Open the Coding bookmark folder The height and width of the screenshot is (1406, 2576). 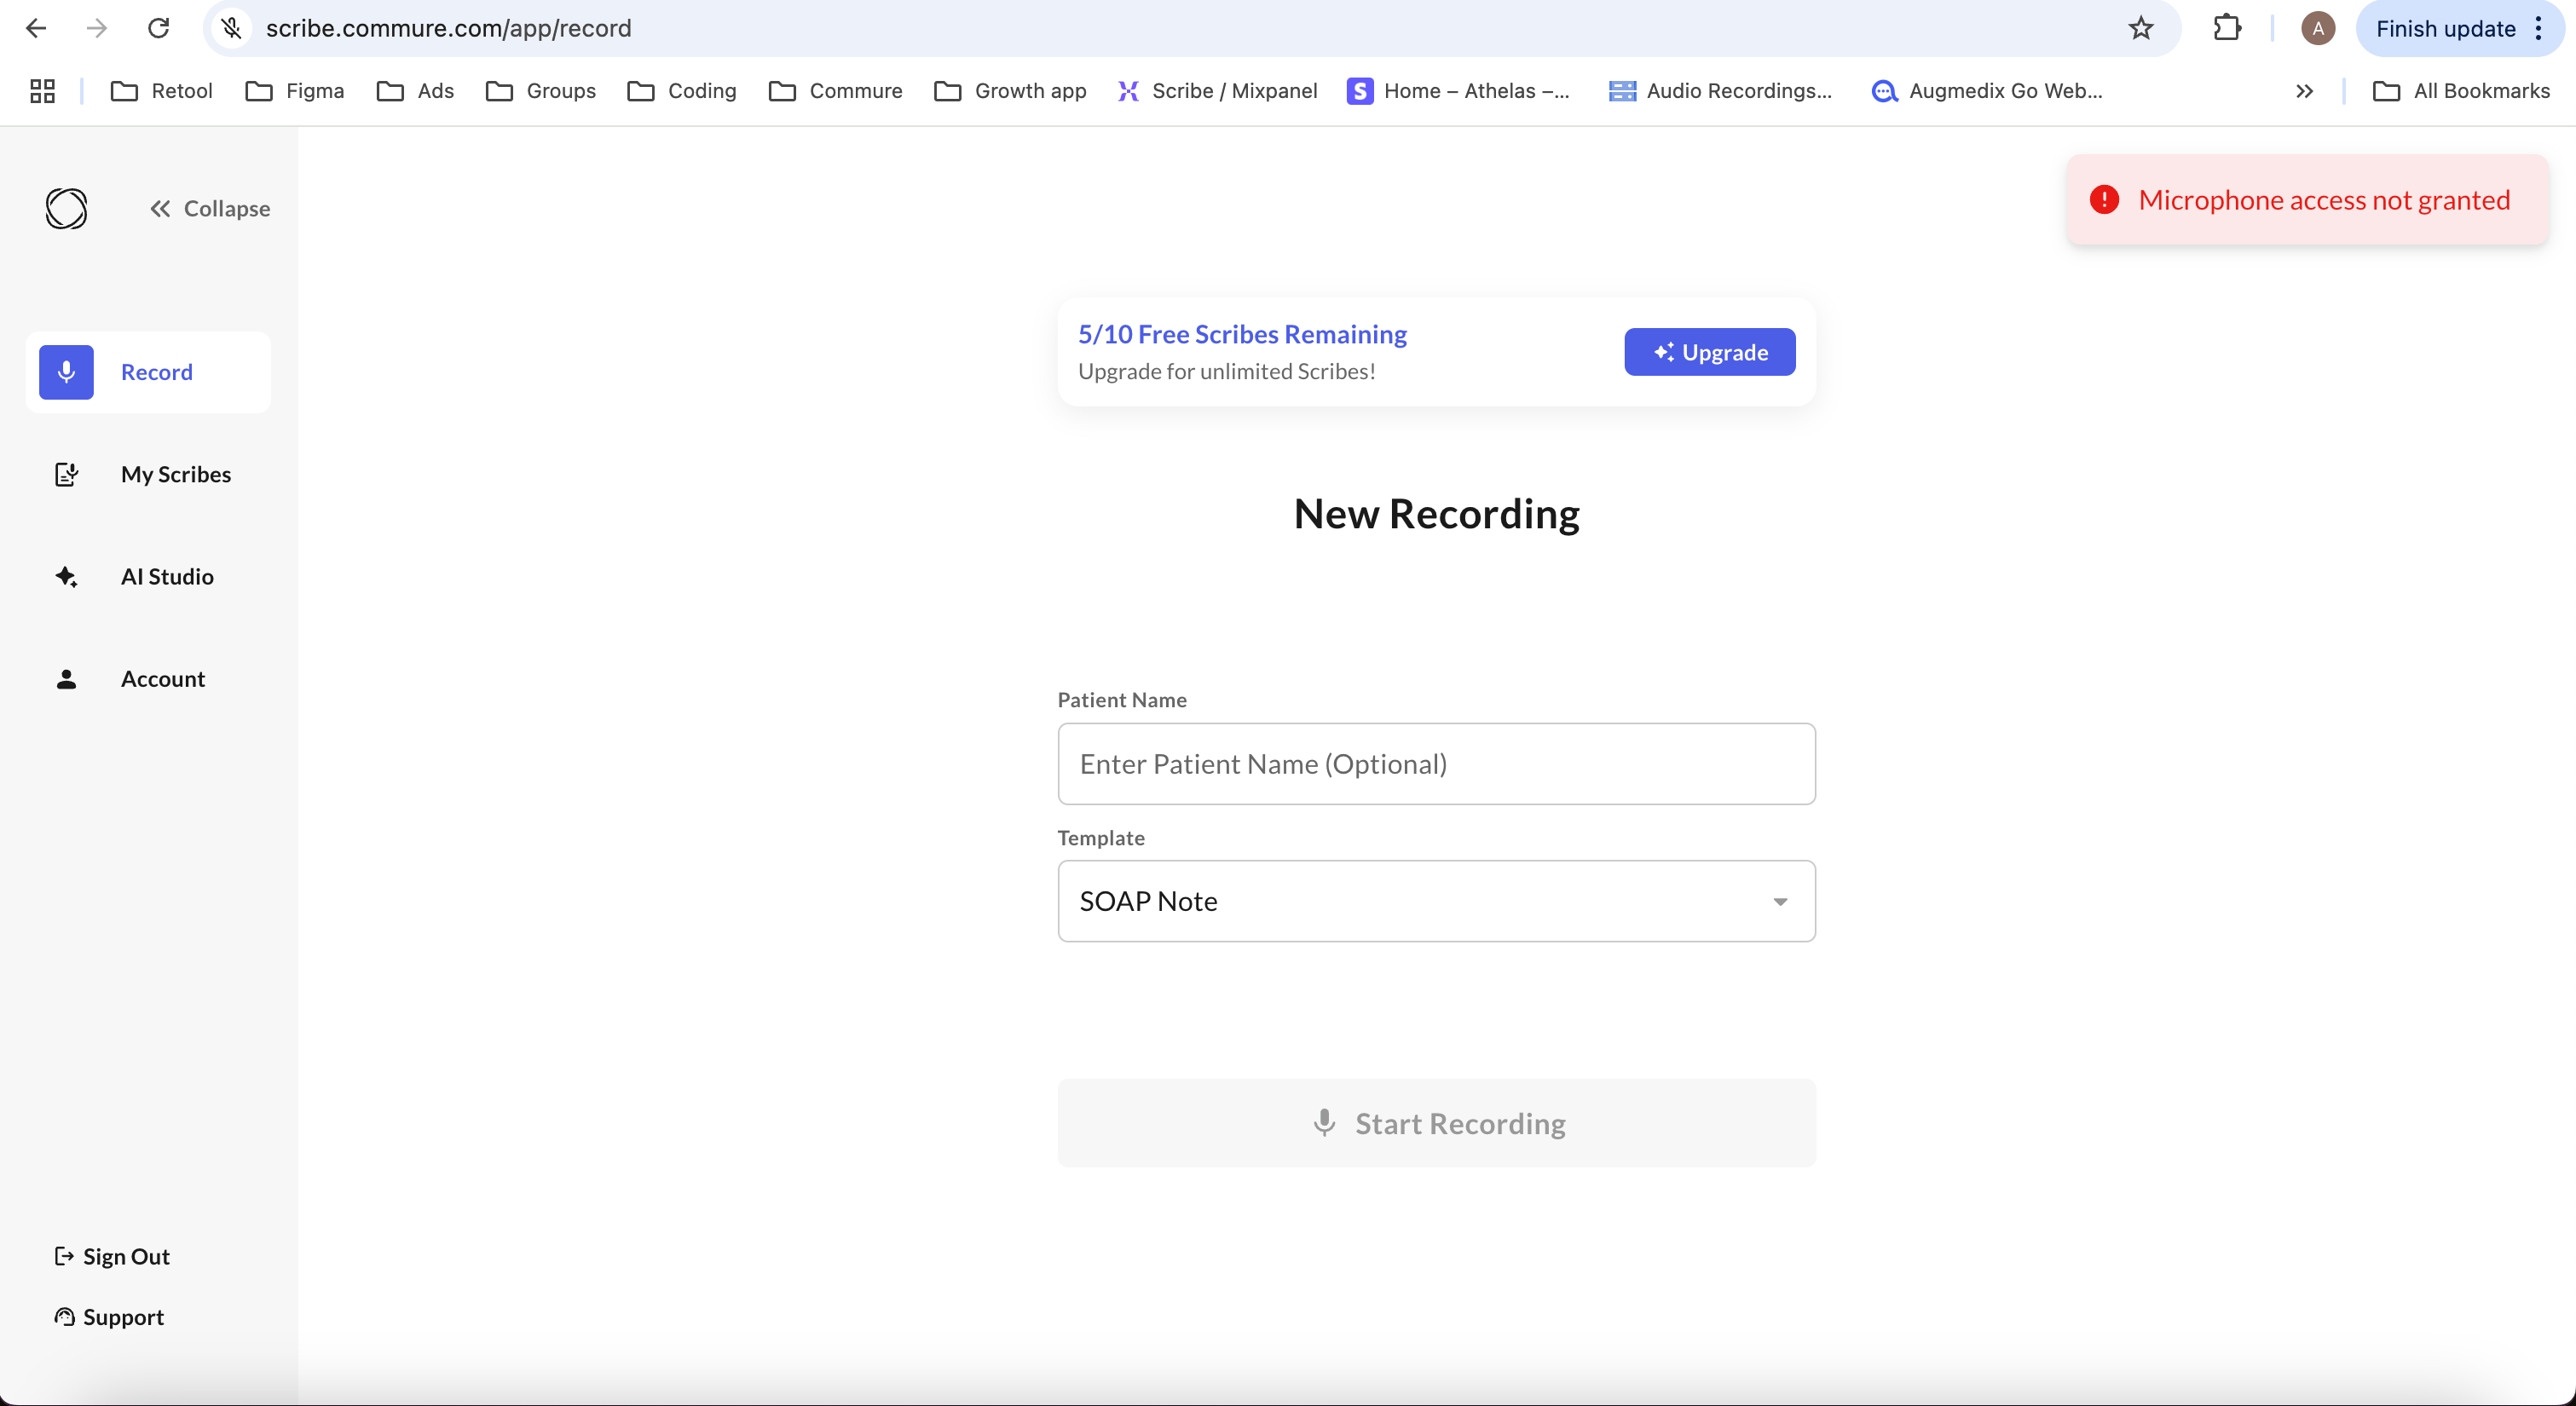coord(681,91)
